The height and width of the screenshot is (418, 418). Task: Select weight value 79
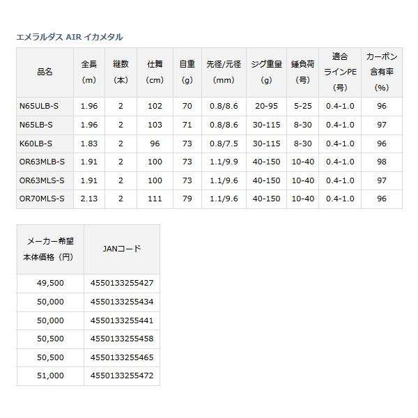tap(187, 199)
